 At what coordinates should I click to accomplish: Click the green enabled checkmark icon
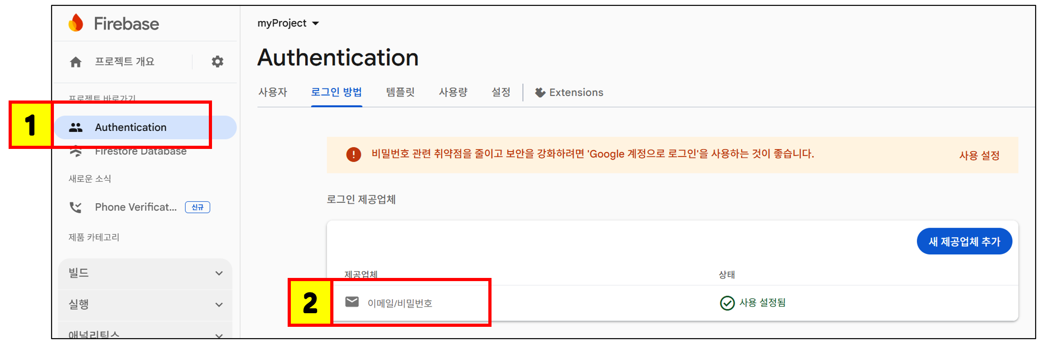click(x=727, y=303)
